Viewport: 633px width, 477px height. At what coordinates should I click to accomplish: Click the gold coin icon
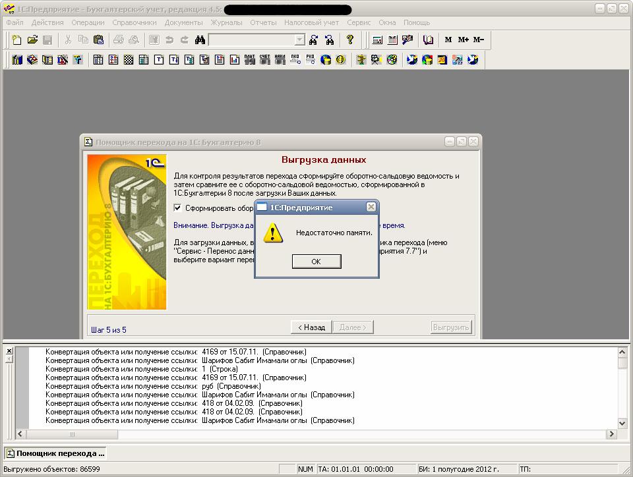341,60
